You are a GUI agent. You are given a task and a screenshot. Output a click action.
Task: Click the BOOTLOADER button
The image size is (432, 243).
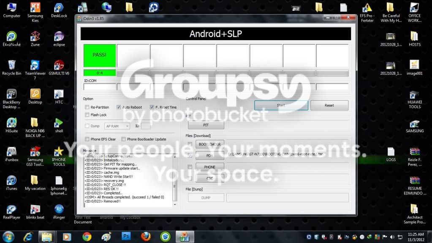(x=209, y=144)
